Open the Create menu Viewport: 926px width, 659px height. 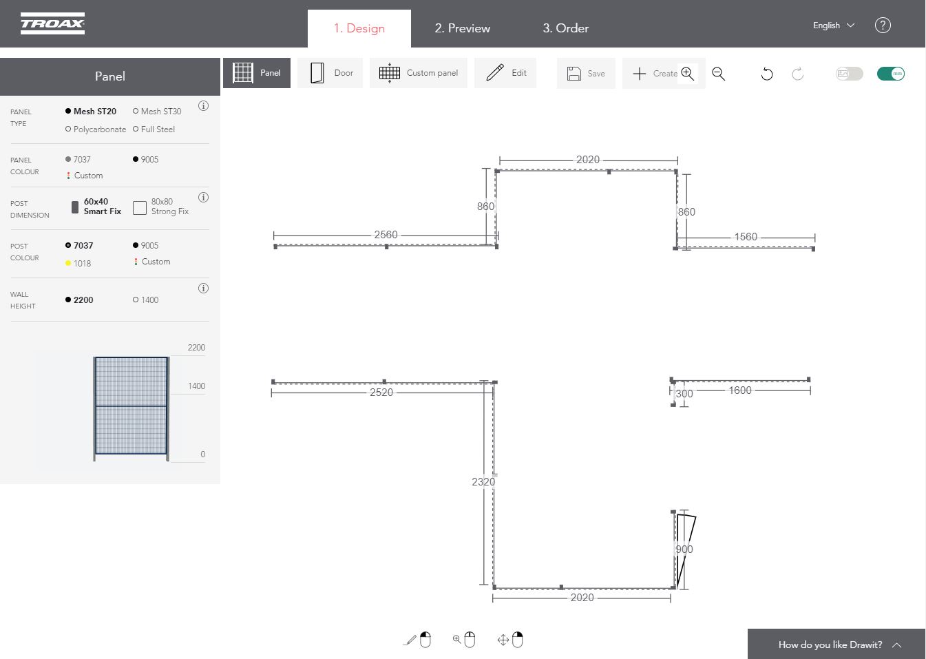(x=654, y=74)
